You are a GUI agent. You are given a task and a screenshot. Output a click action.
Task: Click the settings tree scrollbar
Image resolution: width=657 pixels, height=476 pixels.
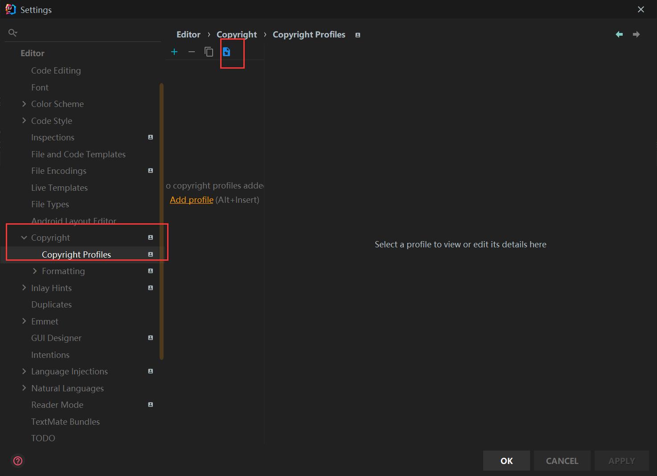[x=161, y=221]
